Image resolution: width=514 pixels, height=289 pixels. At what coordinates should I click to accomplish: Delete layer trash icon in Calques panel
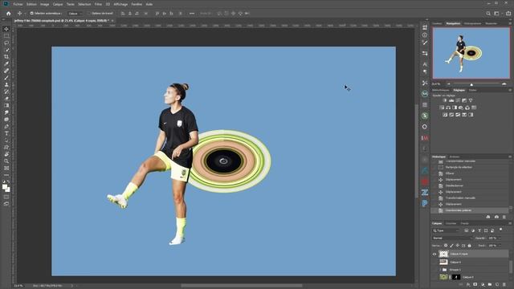point(504,285)
